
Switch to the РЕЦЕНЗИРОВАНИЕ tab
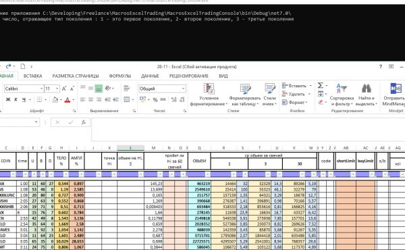point(189,76)
